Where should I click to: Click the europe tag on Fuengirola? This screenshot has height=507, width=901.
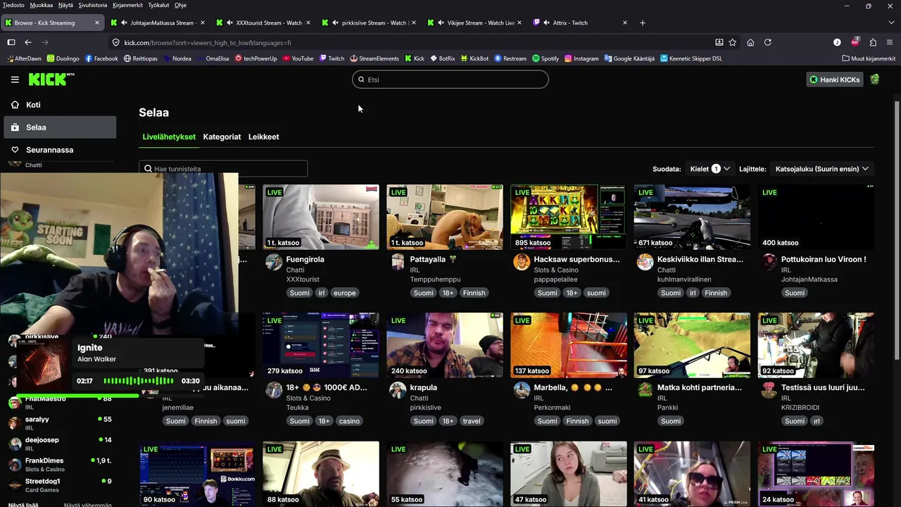click(x=345, y=293)
